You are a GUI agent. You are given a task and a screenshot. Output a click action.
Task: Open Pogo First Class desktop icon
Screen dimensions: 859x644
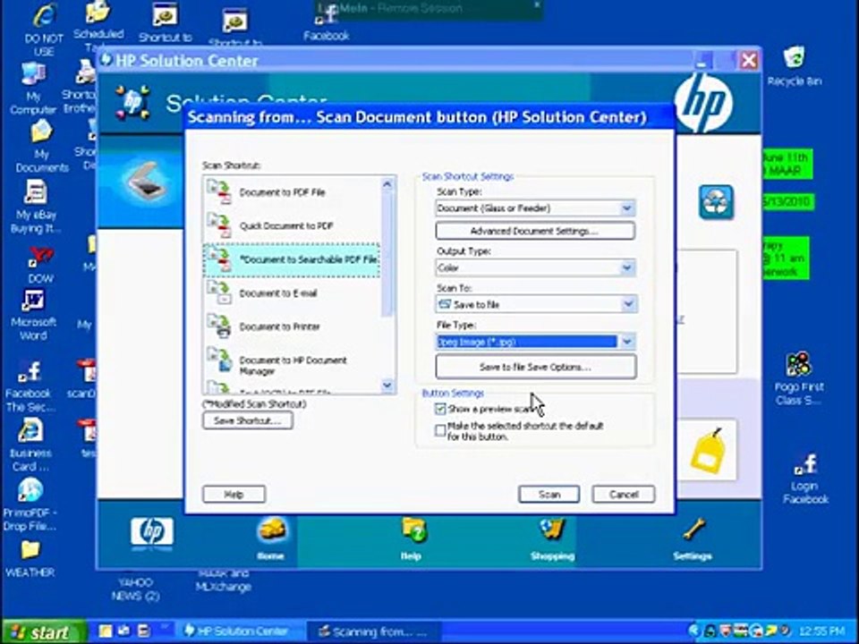pyautogui.click(x=799, y=378)
